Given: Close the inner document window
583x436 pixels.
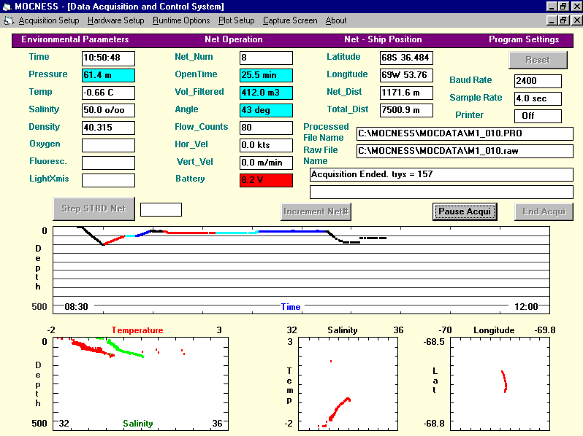Looking at the screenshot, I should pyautogui.click(x=576, y=20).
